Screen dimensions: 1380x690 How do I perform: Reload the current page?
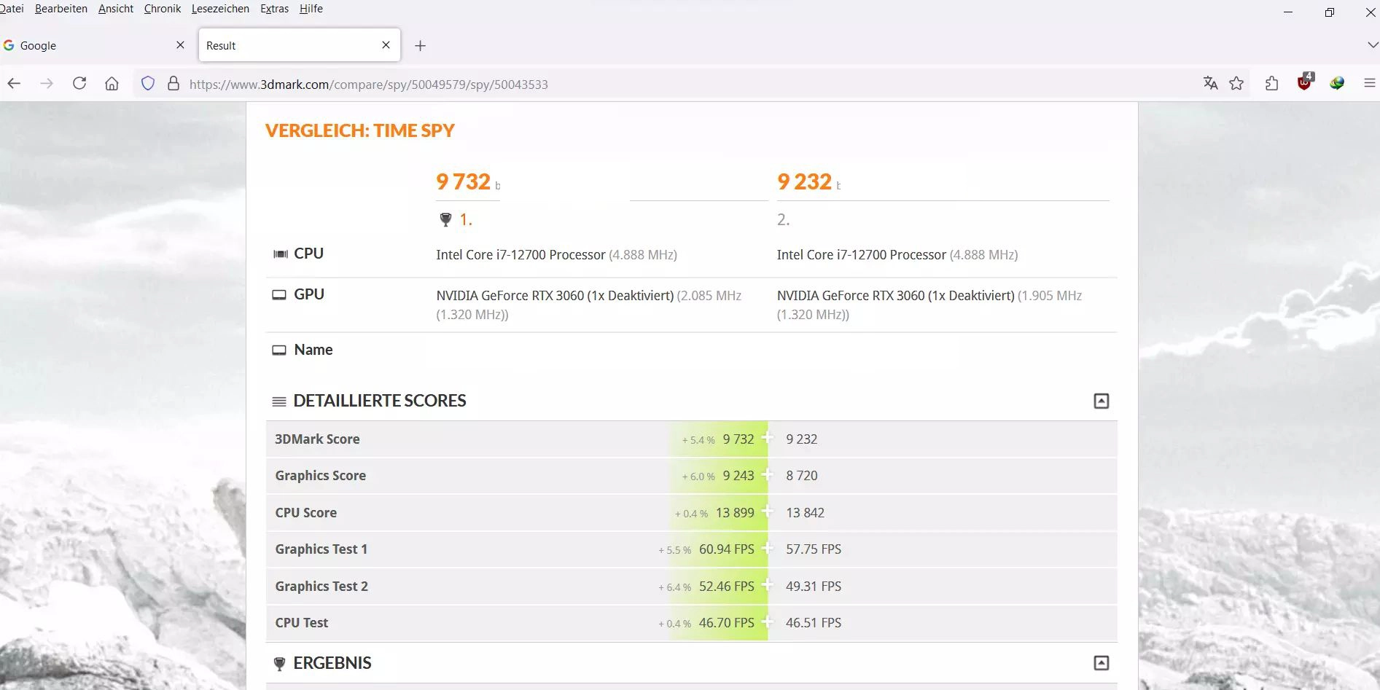point(79,84)
